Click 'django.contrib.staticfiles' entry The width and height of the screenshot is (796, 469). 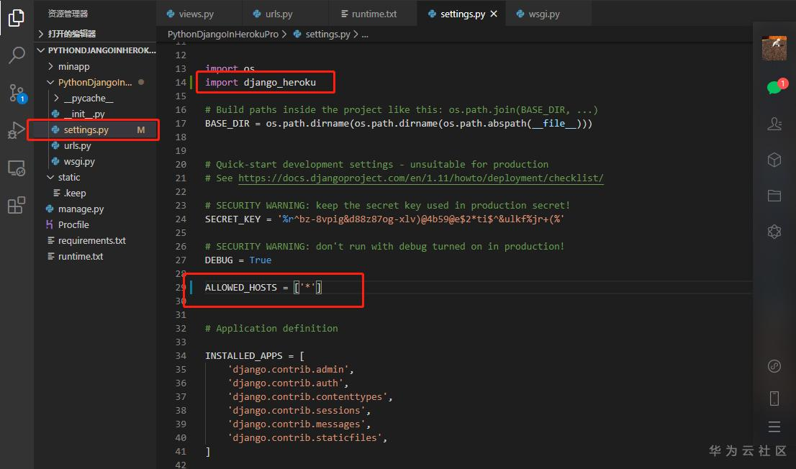307,437
